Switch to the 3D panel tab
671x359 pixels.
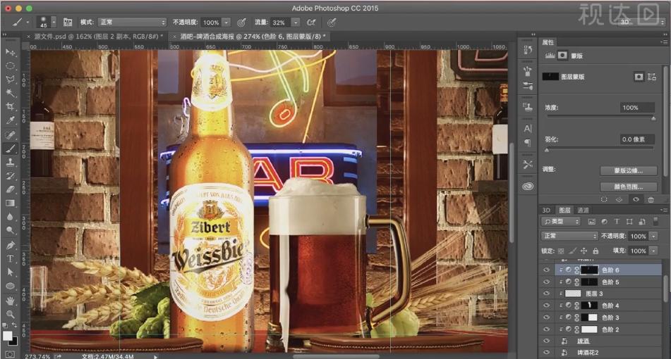coord(546,210)
